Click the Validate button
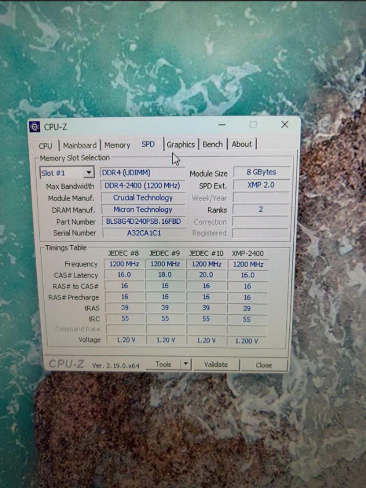366x488 pixels. click(x=216, y=364)
